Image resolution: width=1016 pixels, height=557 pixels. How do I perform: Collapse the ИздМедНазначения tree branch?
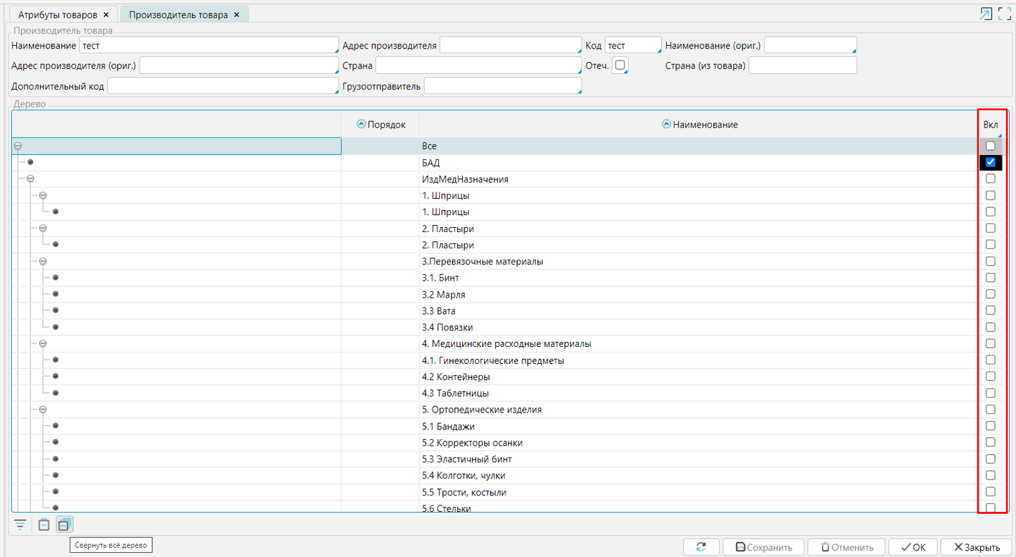click(x=30, y=179)
